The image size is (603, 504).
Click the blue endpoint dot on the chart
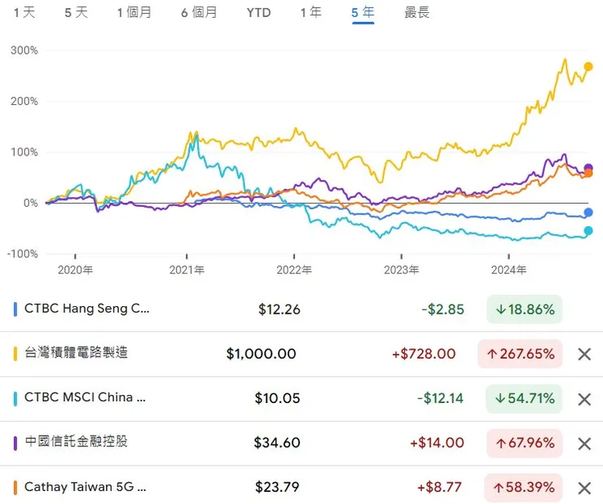(588, 212)
